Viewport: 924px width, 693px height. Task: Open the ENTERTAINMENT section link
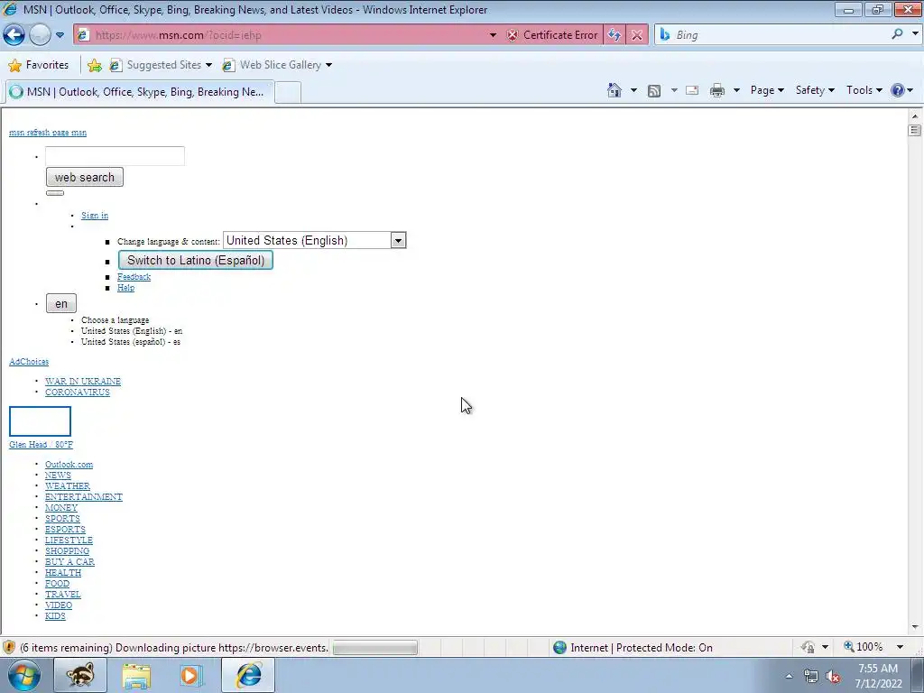click(84, 497)
